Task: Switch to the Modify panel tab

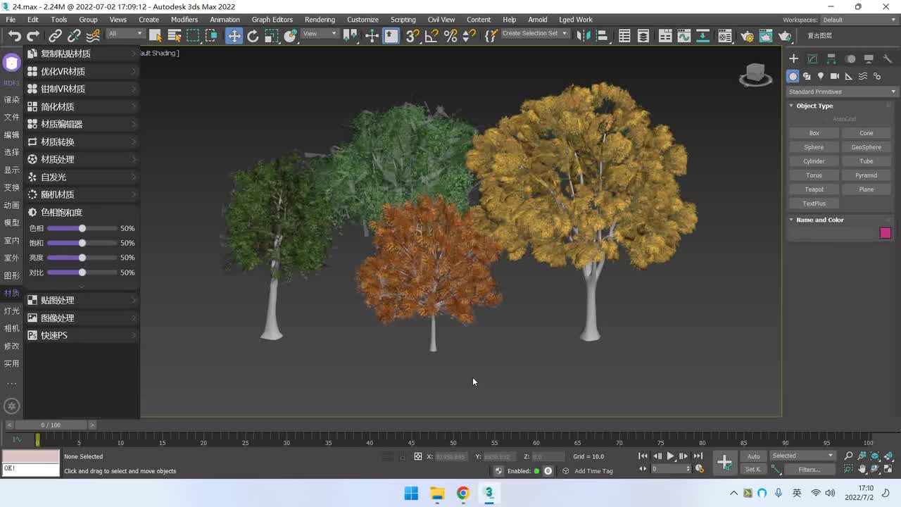Action: [812, 59]
